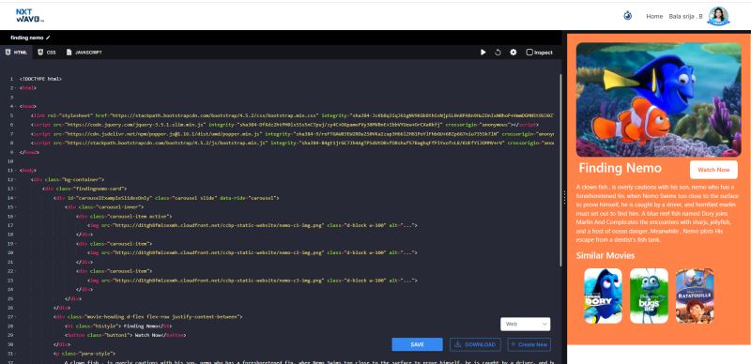Click the A Bug's Life movie poster
751x364 pixels.
[649, 296]
